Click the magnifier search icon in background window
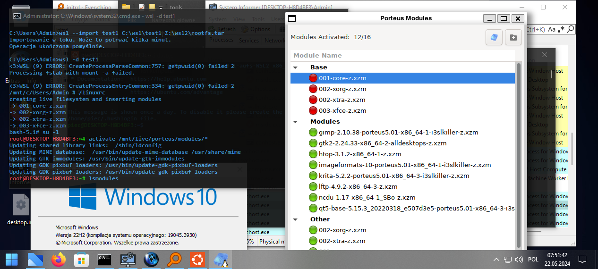This screenshot has width=598, height=269. 571,29
